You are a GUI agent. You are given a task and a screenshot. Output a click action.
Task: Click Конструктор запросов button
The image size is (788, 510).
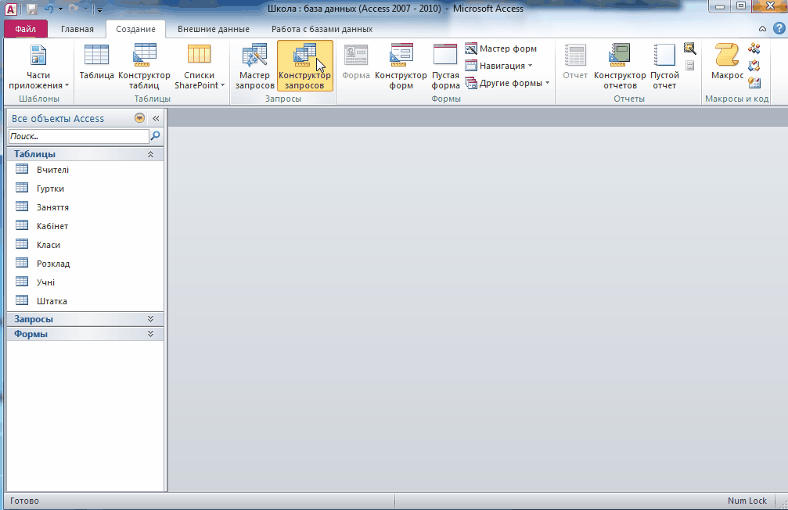pyautogui.click(x=304, y=66)
